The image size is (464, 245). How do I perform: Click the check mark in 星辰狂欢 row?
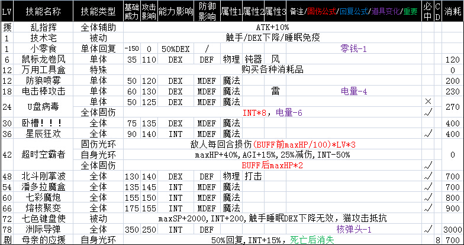pyautogui.click(x=427, y=133)
